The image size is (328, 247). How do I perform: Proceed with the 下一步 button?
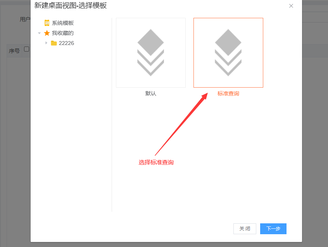point(273,229)
